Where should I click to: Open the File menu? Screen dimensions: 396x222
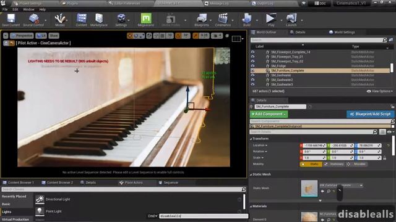[5, 9]
